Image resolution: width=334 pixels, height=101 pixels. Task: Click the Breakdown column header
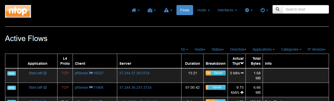pos(216,63)
